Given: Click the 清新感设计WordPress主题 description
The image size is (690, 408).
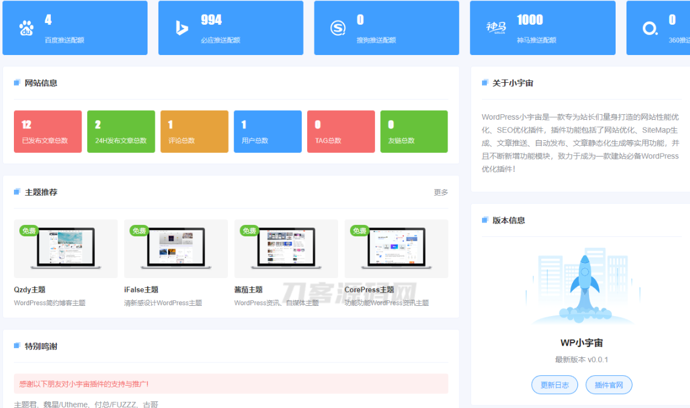Looking at the screenshot, I should 163,303.
